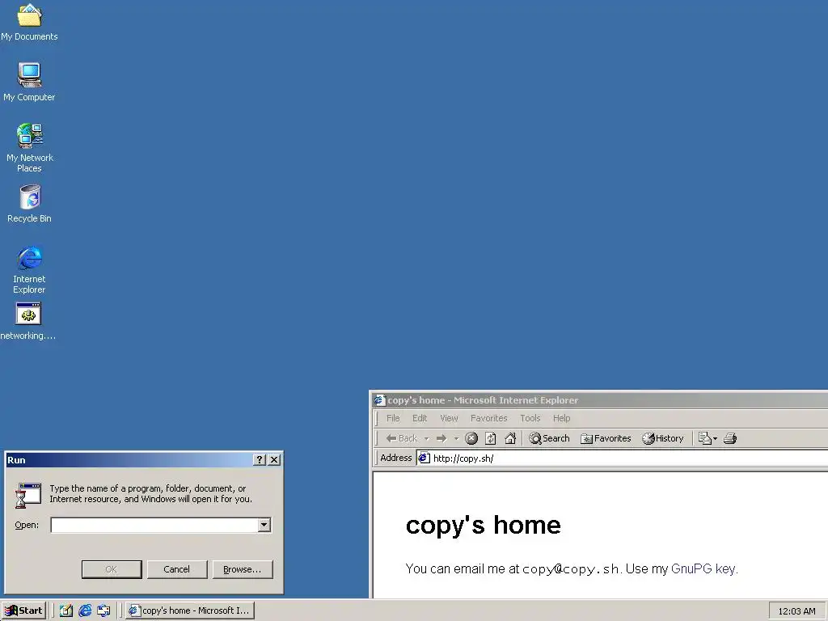This screenshot has width=828, height=621.
Task: Open the Help menu
Action: click(x=561, y=418)
